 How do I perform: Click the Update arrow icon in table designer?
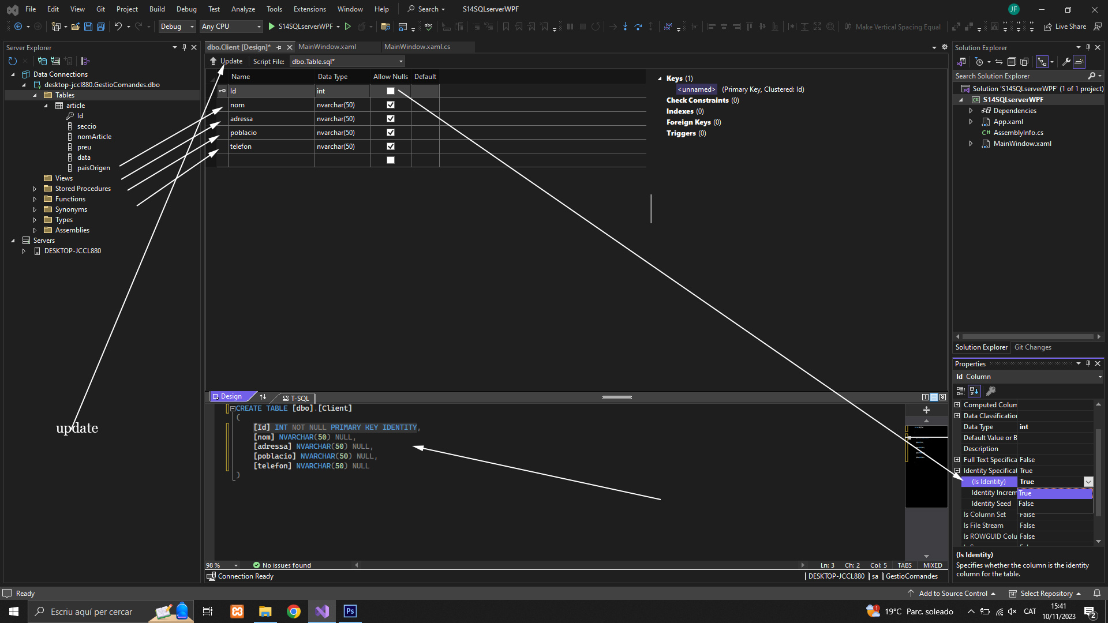click(x=213, y=61)
